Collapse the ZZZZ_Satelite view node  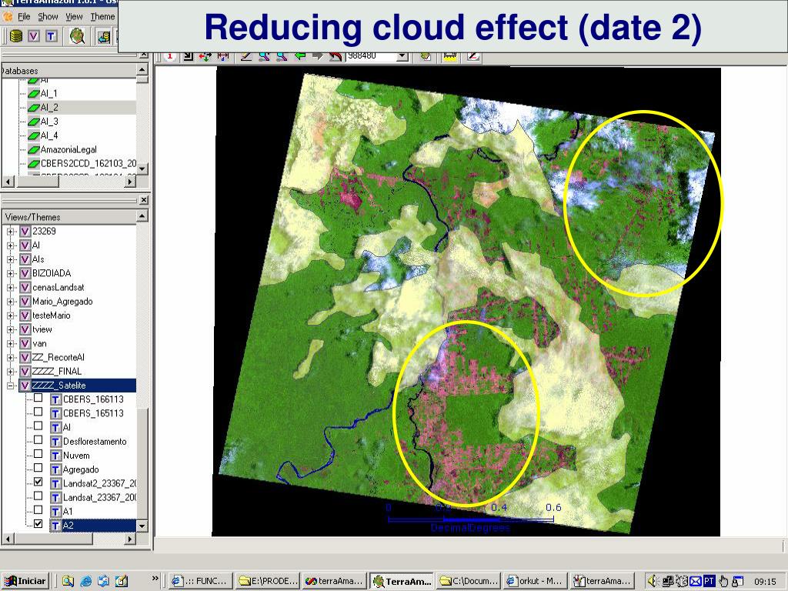coord(10,386)
